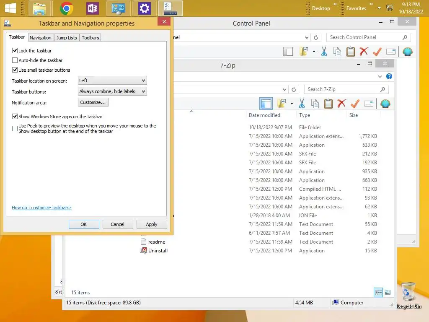Sort 7-Zip files by Date modified column
The width and height of the screenshot is (429, 322).
(x=264, y=115)
